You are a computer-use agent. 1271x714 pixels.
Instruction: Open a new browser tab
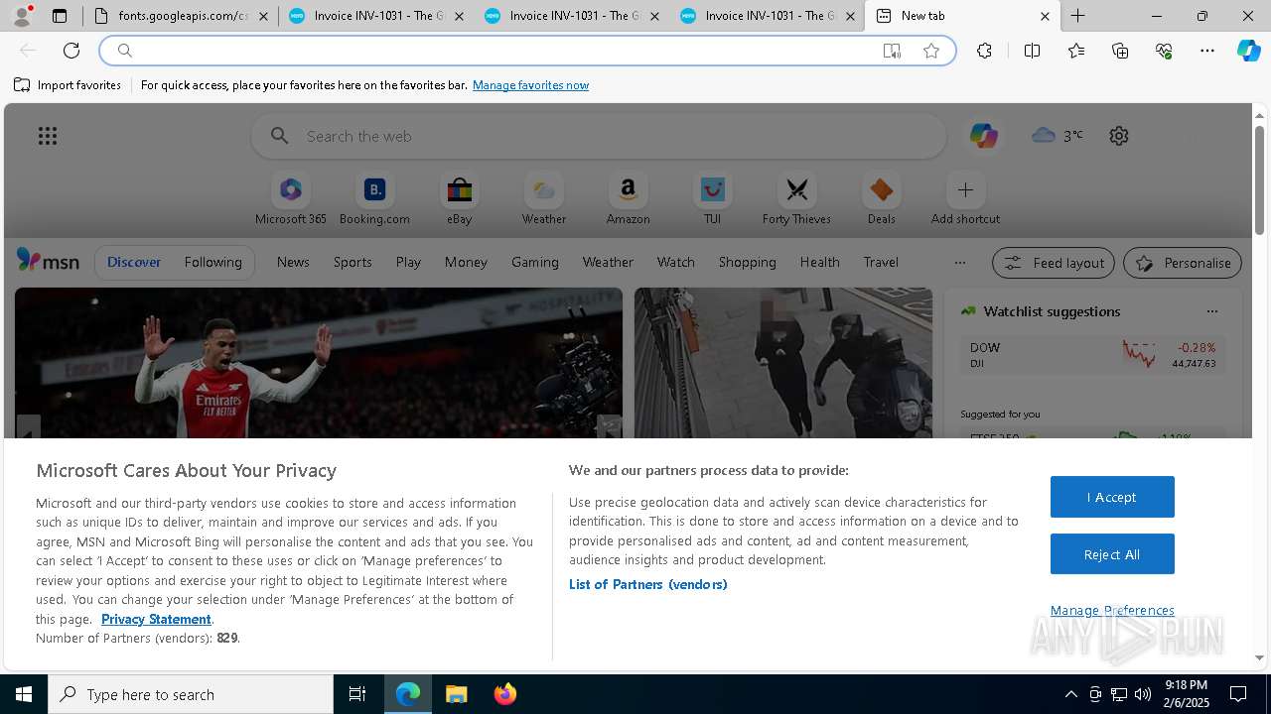(x=1077, y=16)
